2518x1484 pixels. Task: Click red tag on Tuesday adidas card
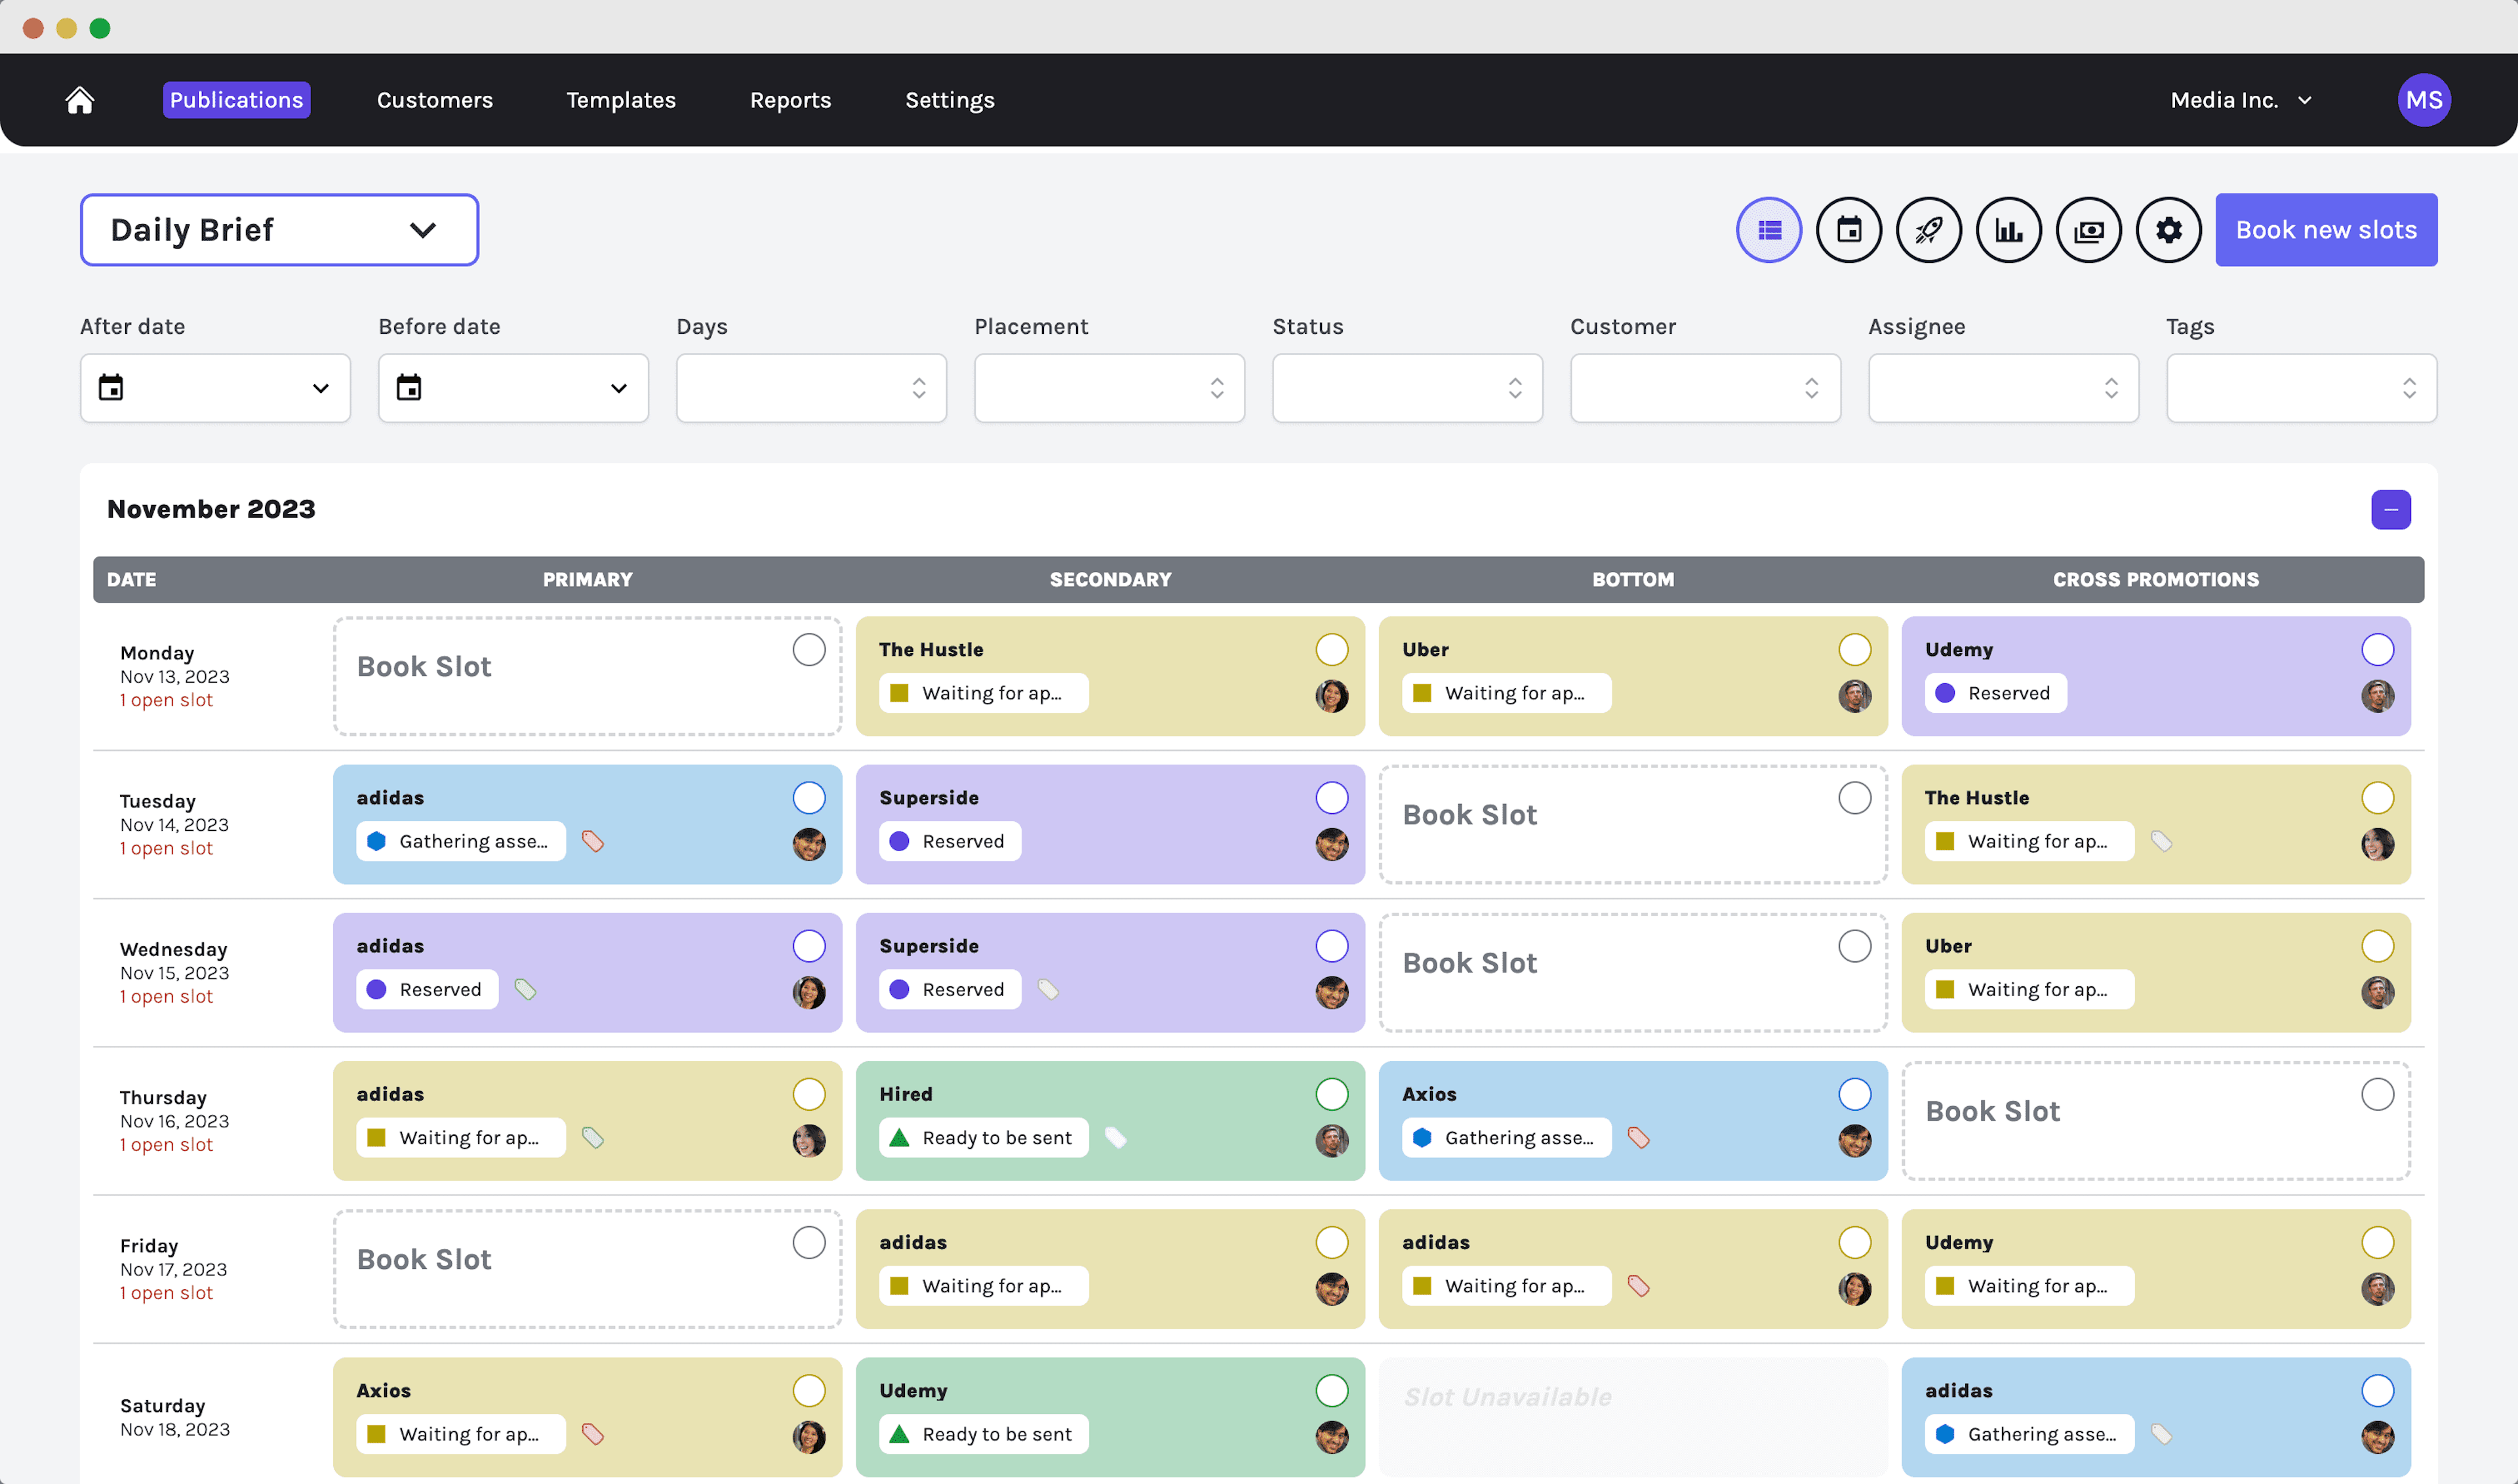point(593,841)
